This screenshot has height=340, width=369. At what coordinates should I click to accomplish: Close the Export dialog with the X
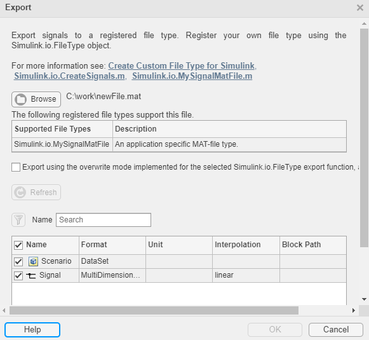[360, 8]
